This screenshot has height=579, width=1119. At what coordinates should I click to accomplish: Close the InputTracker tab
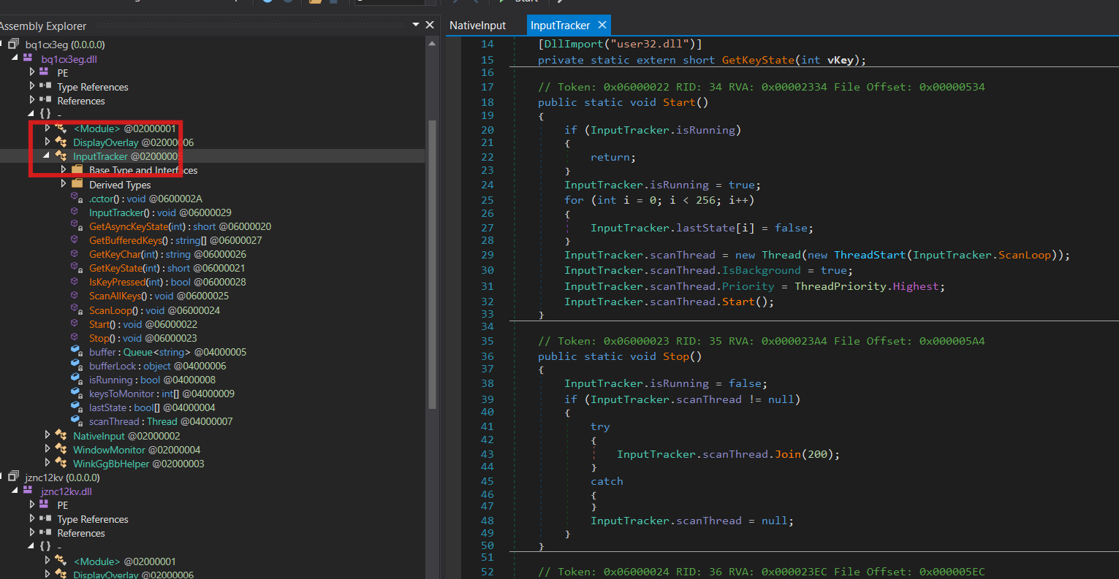tap(602, 26)
